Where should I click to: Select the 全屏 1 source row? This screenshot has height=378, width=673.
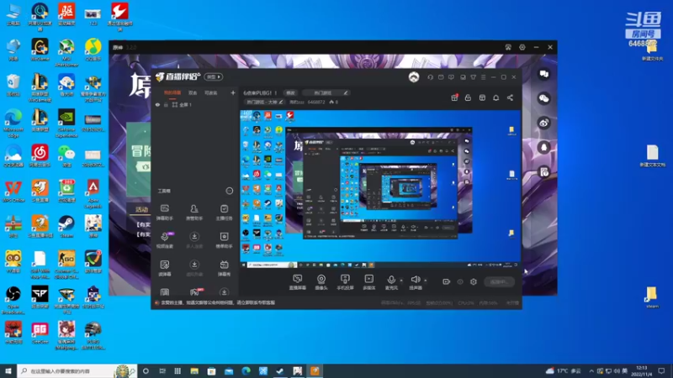coord(195,104)
